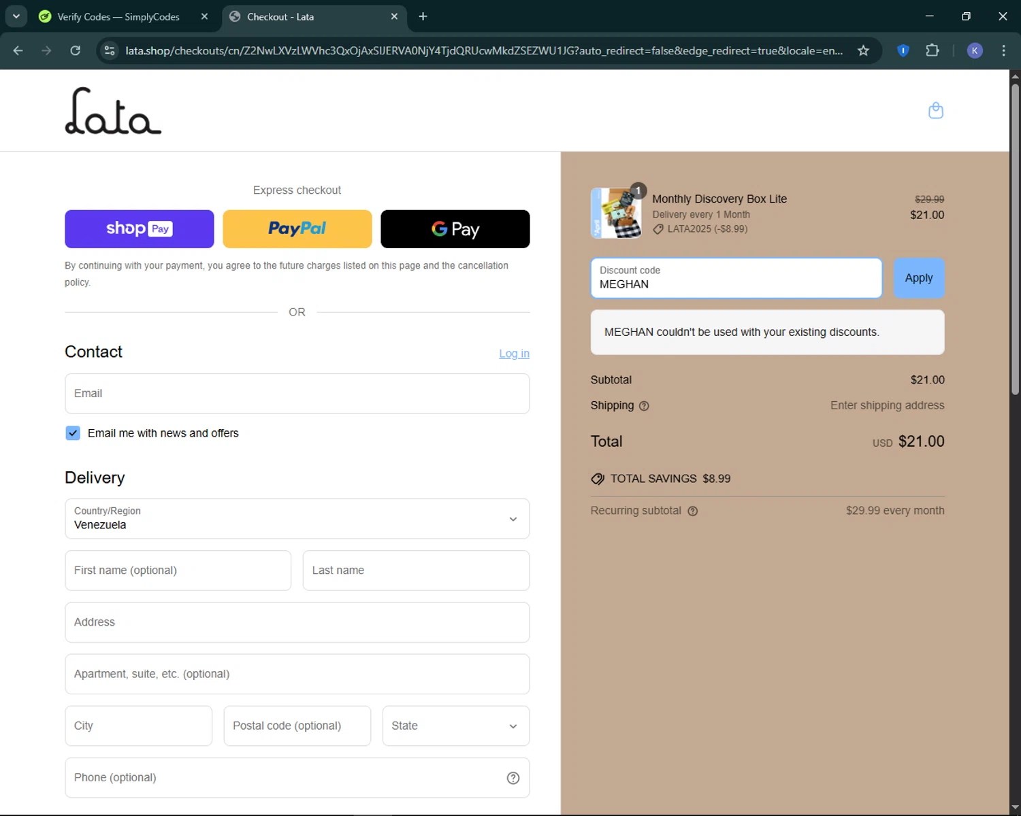Open the Monthly Discovery Box Lite thumbnail
The height and width of the screenshot is (816, 1021).
click(x=616, y=213)
